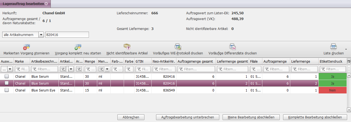Click the Farbe column filter field

[x=129, y=69]
